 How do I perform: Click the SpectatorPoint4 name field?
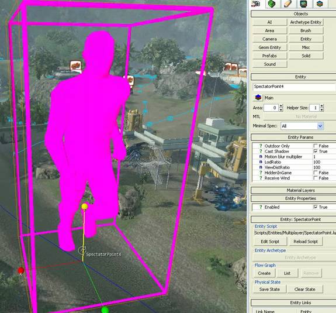click(x=294, y=87)
